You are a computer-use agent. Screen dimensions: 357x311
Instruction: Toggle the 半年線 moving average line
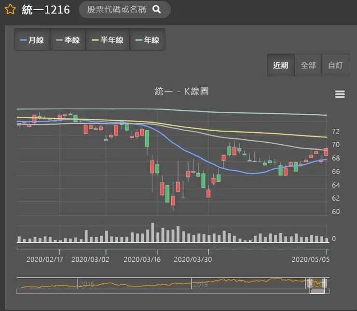(108, 40)
